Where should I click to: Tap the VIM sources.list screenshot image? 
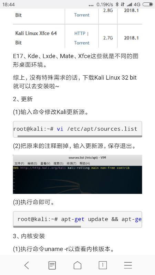click(x=77, y=174)
